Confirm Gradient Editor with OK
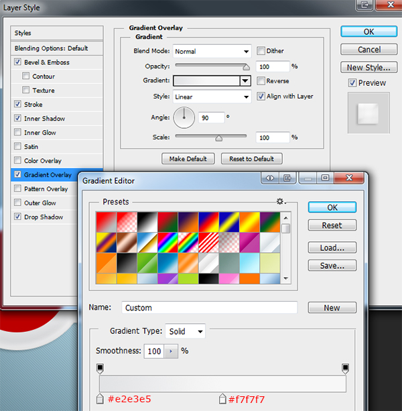 [x=332, y=207]
